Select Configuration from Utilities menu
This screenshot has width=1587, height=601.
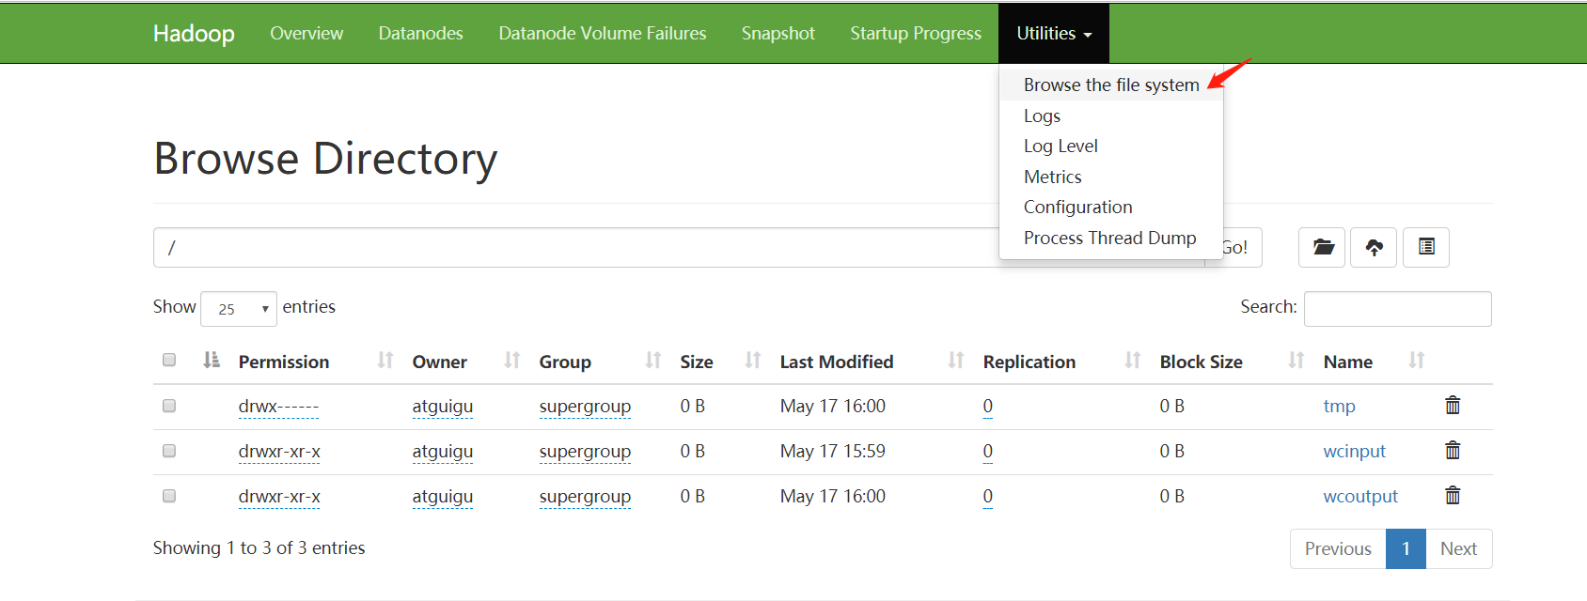click(x=1077, y=208)
